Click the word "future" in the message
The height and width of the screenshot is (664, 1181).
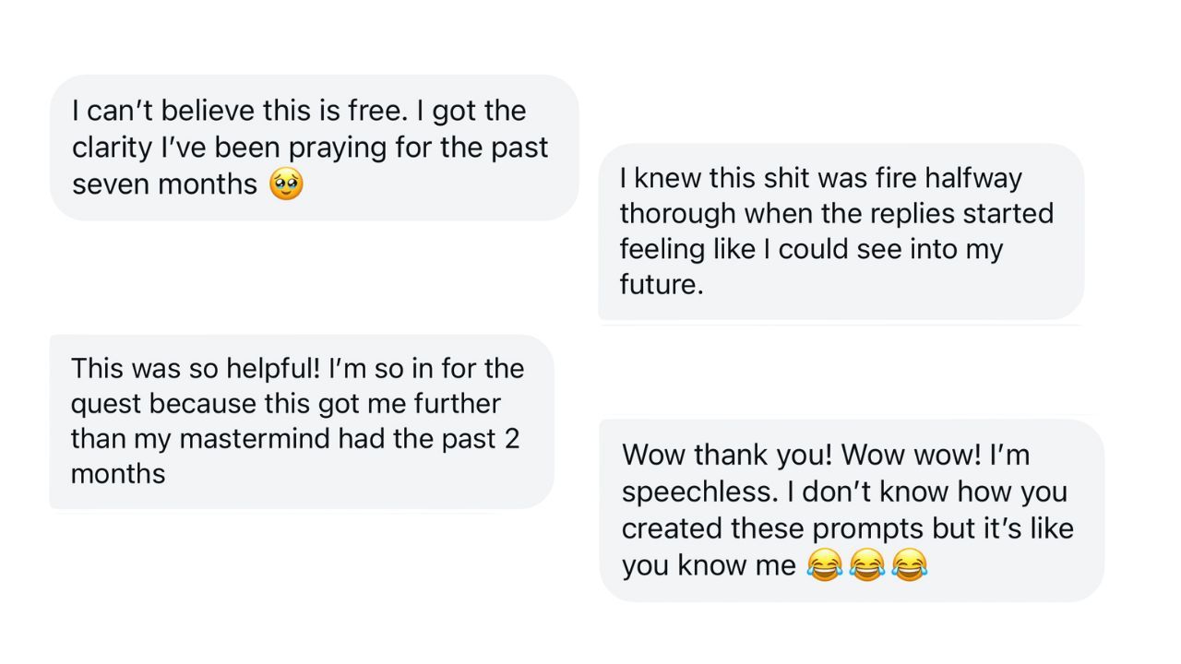pyautogui.click(x=657, y=284)
